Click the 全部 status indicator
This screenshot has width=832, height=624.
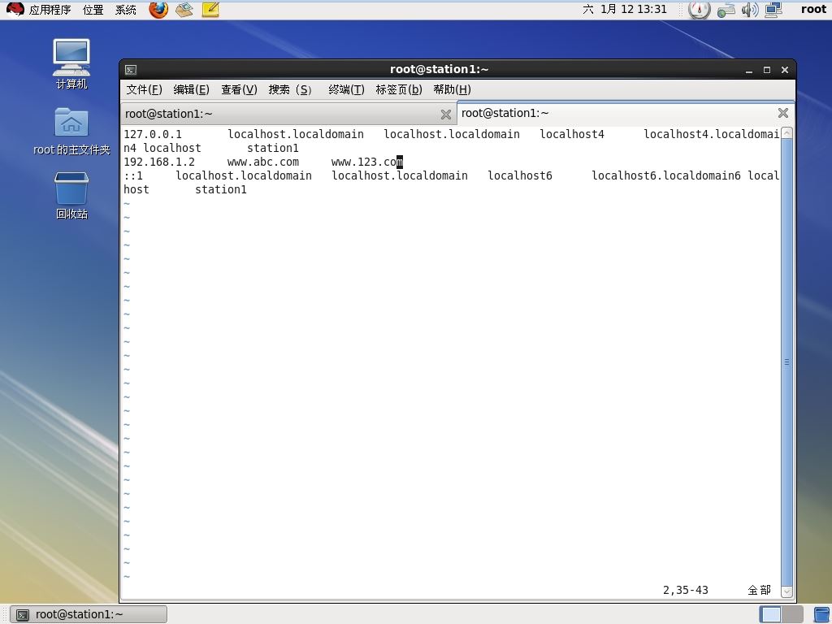click(760, 590)
